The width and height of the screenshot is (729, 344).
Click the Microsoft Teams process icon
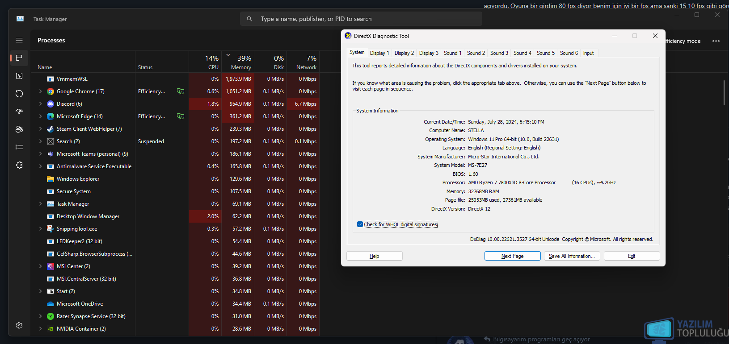[51, 154]
